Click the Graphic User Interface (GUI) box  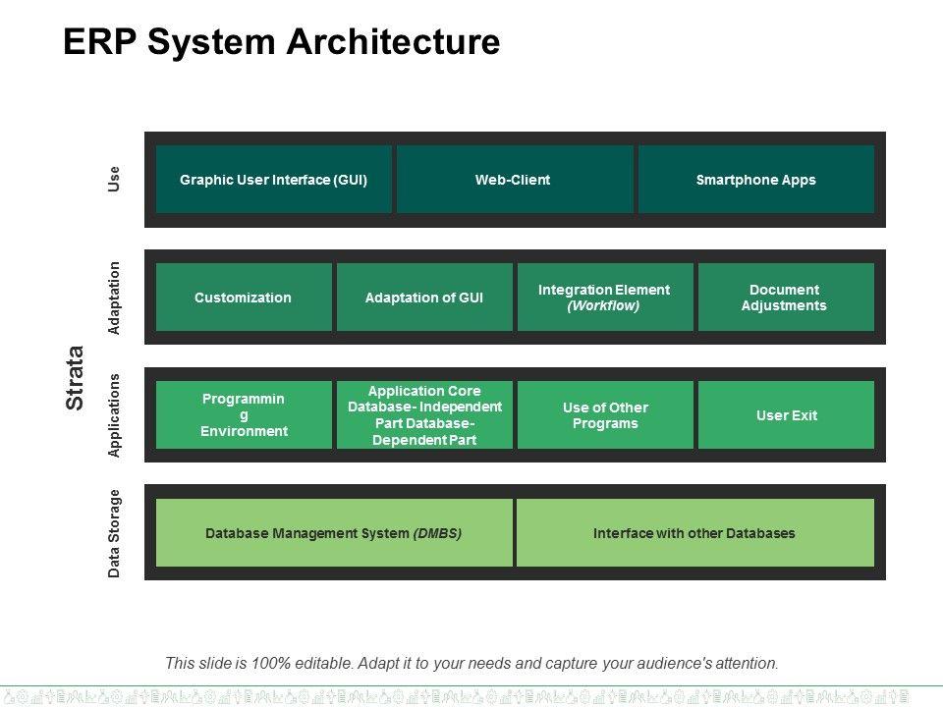click(274, 179)
